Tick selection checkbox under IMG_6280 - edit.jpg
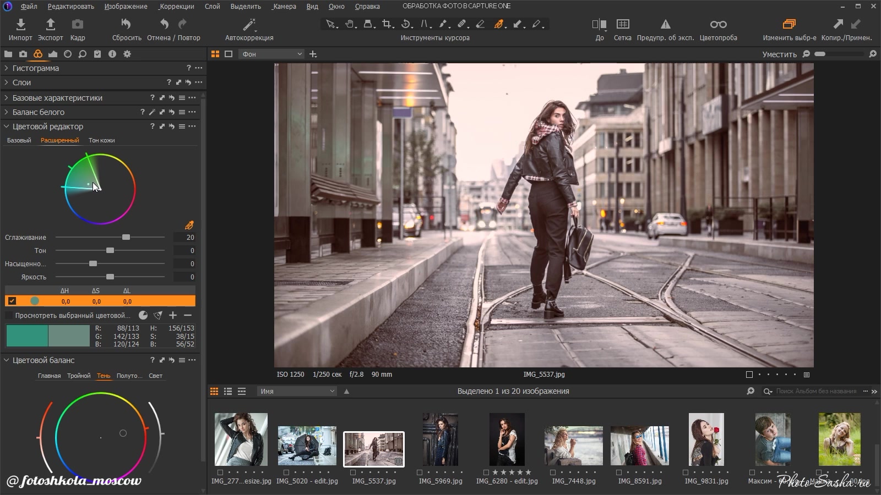 486,472
